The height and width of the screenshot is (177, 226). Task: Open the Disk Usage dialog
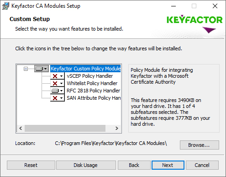86,165
